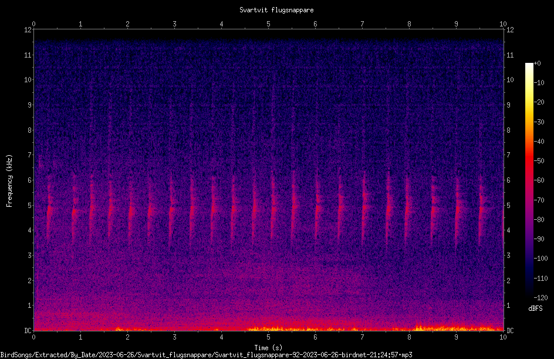Click '5' on the lower time axis

269,337
